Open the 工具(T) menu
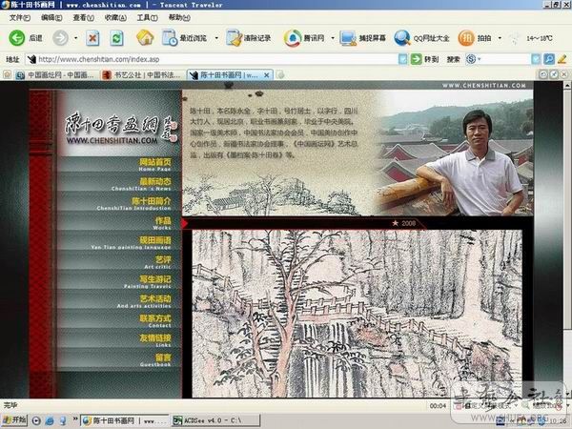Screen dimensions: 572x429 [x=147, y=17]
